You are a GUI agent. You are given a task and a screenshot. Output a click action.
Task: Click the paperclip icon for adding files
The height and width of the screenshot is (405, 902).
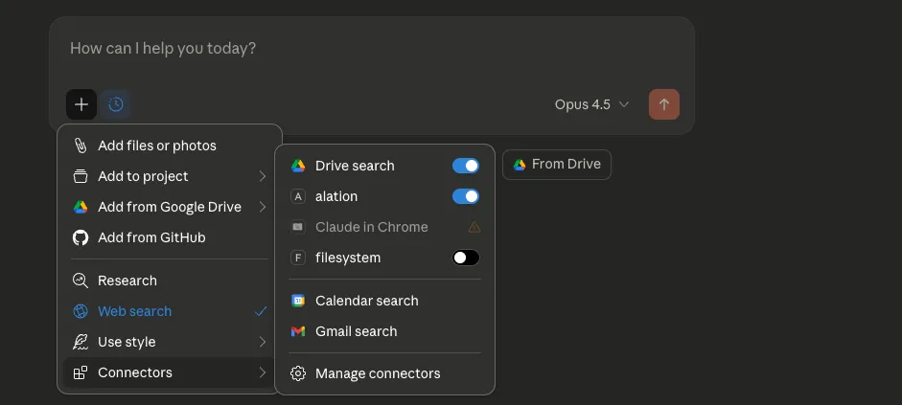tap(81, 146)
